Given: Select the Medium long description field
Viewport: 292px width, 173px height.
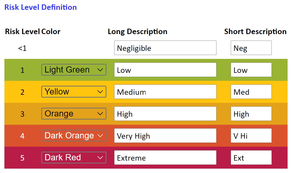Looking at the screenshot, I should tap(165, 92).
